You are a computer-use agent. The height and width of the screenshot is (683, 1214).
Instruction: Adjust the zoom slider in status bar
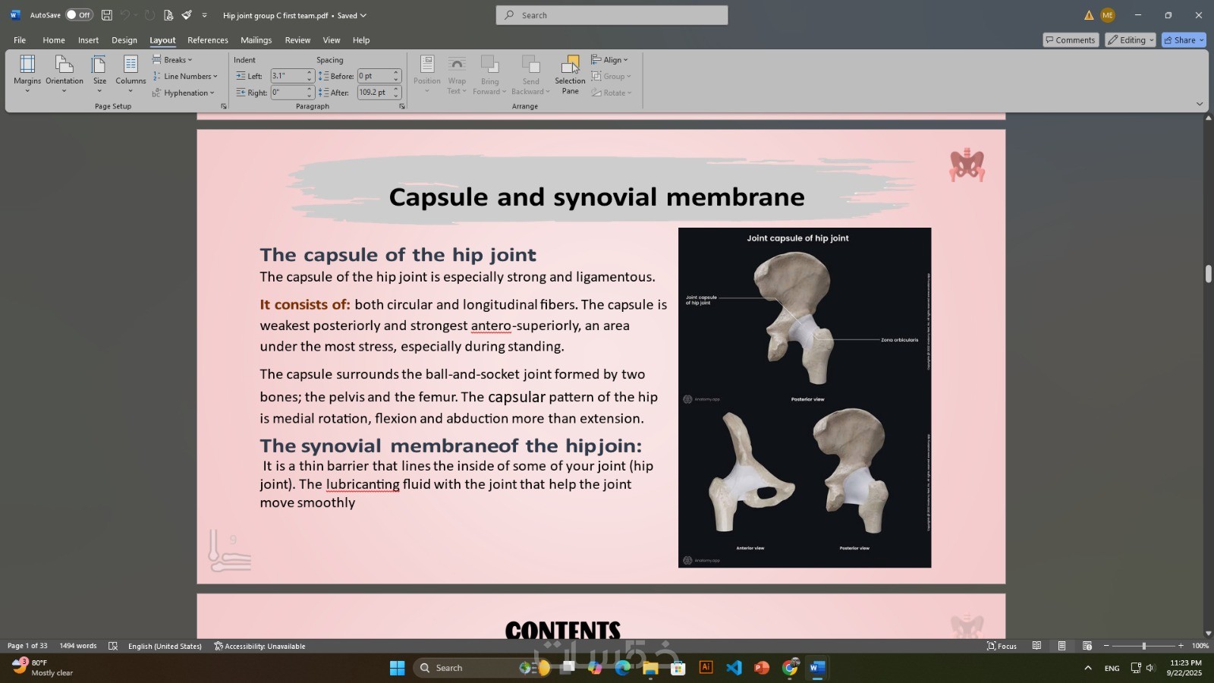1143,646
